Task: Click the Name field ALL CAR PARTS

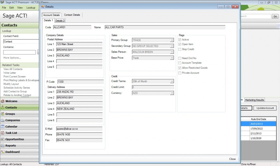Action: point(165,27)
